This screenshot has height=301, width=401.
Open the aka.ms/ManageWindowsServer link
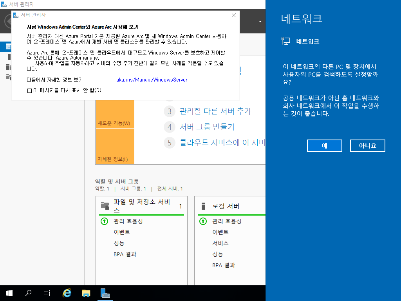pos(152,80)
